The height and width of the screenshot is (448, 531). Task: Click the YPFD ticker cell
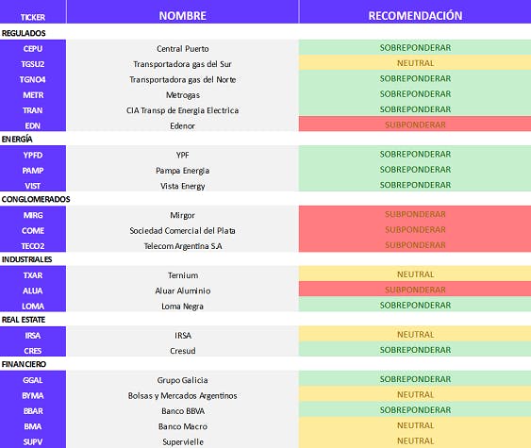coord(33,155)
